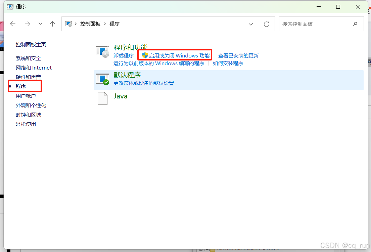This screenshot has height=252, width=371.
Task: Open 用户帐户 category
Action: click(26, 96)
